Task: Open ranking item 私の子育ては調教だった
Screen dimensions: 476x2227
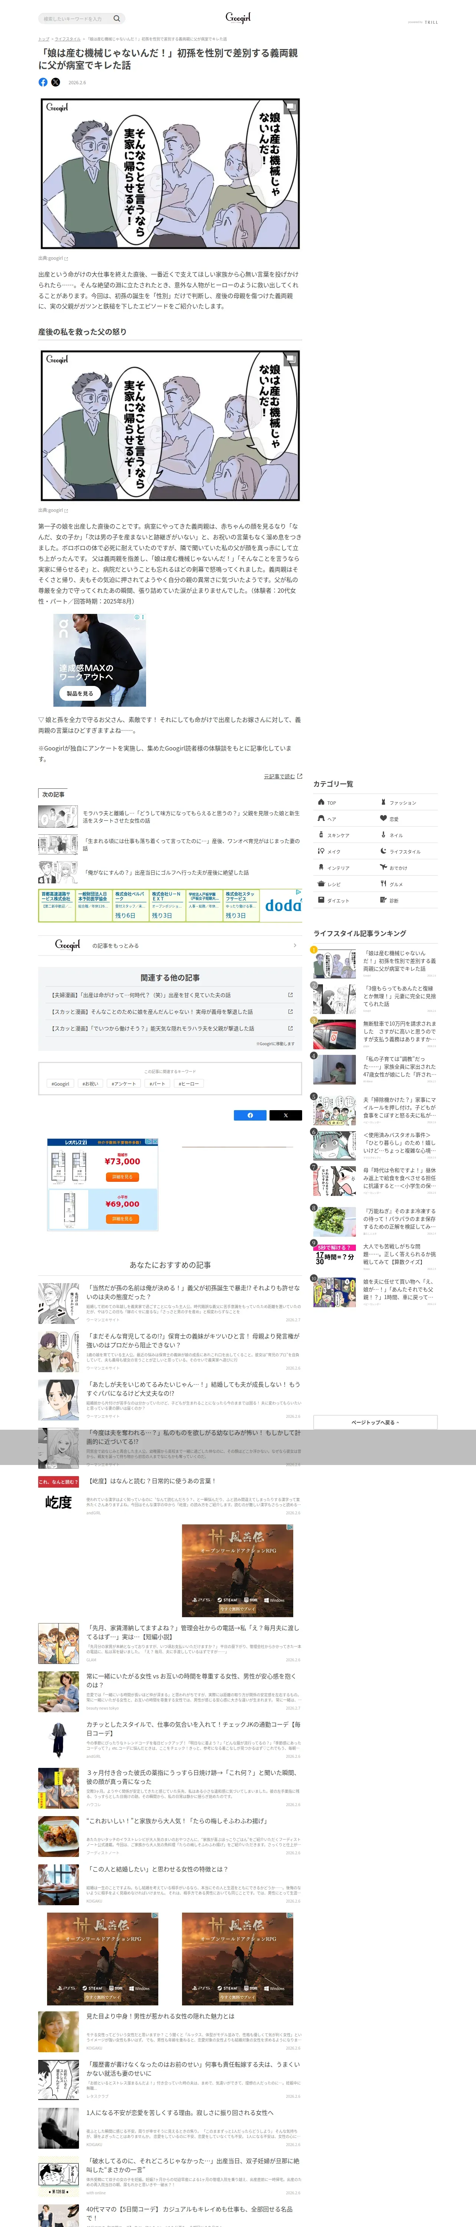Action: coord(375,1069)
